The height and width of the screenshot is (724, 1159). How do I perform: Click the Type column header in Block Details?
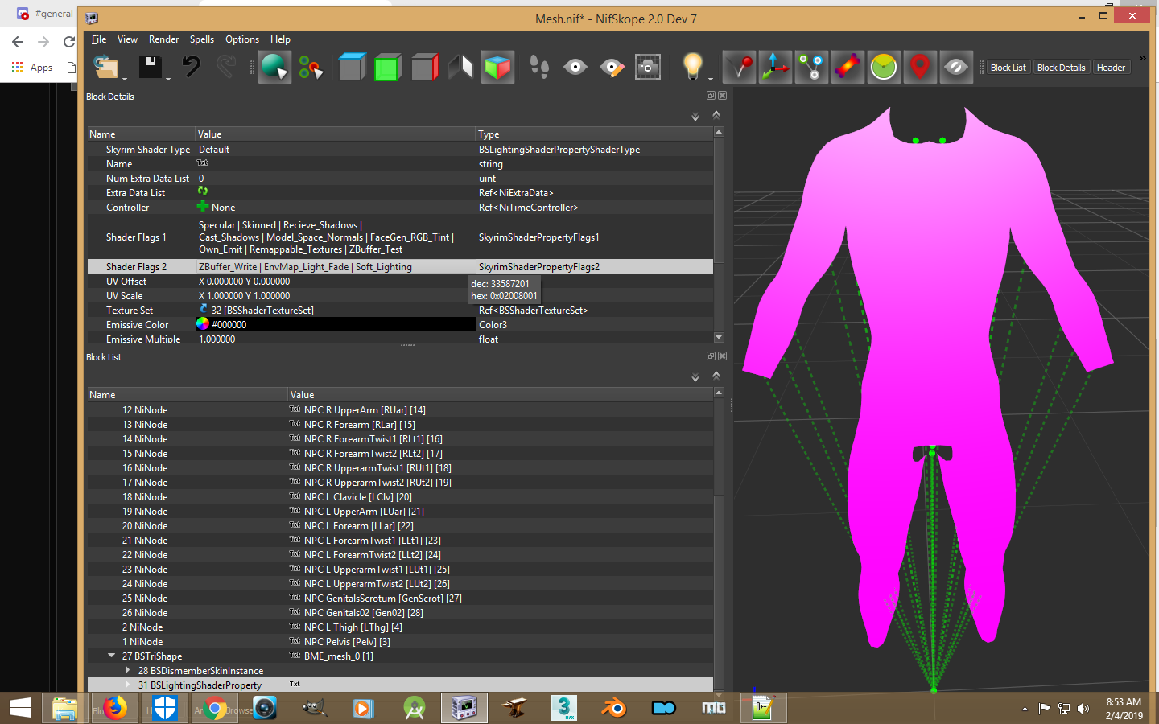[594, 134]
